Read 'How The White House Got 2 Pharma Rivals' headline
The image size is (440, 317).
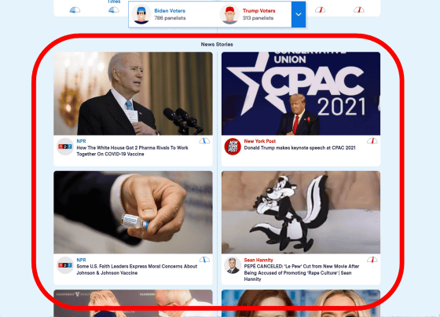coord(132,151)
